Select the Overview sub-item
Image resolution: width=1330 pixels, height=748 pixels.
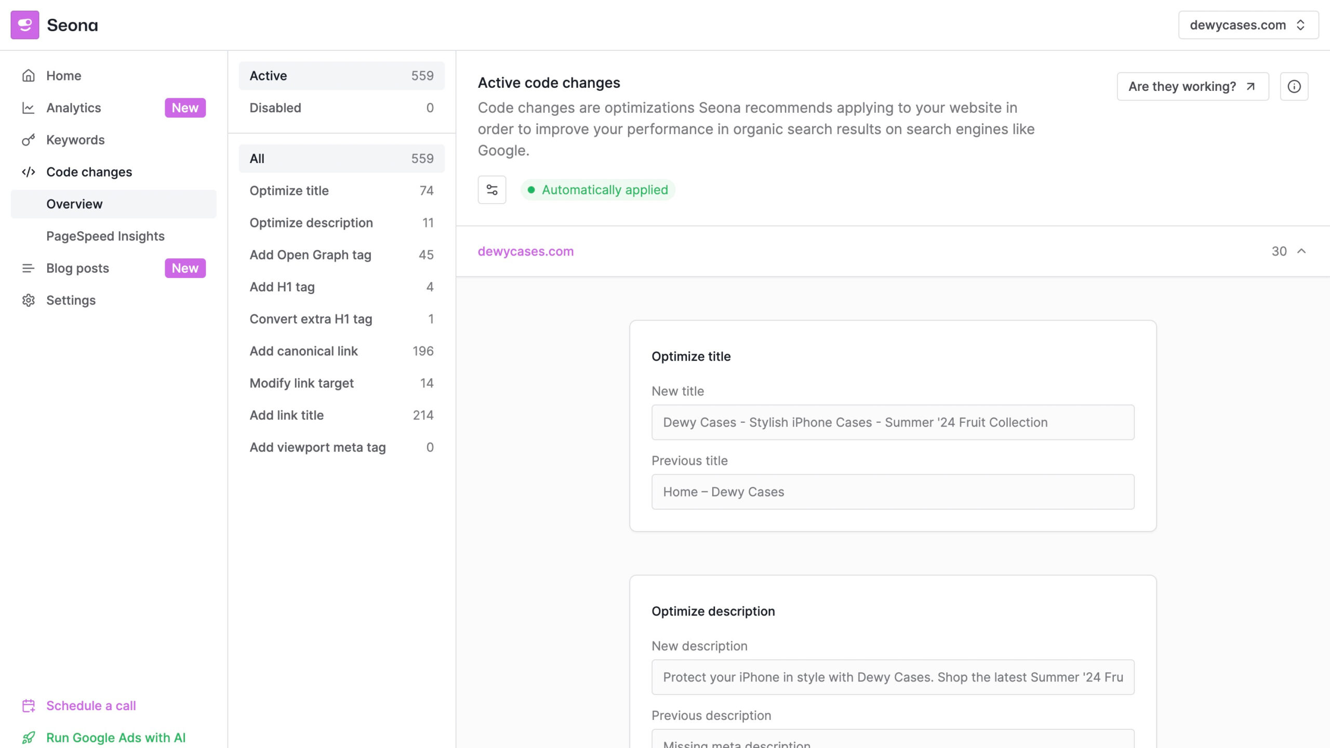113,204
